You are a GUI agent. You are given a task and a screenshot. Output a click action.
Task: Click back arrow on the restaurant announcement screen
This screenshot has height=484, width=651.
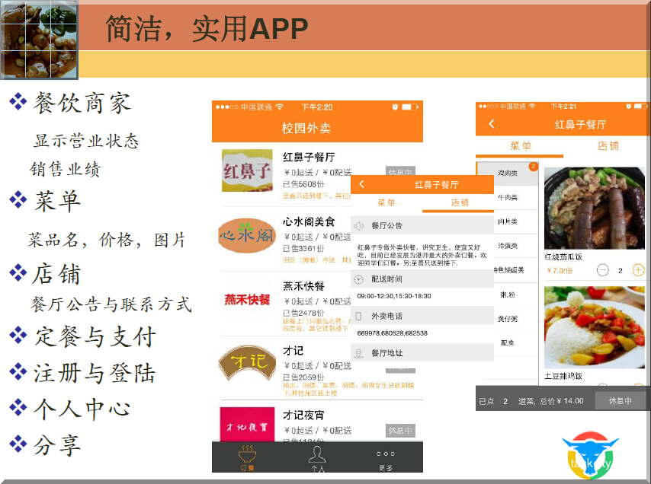pyautogui.click(x=361, y=184)
